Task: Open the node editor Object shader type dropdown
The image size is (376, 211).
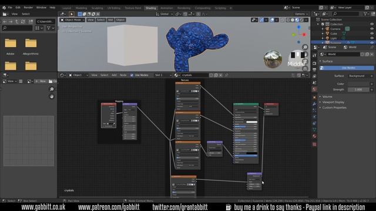Action: [78, 75]
